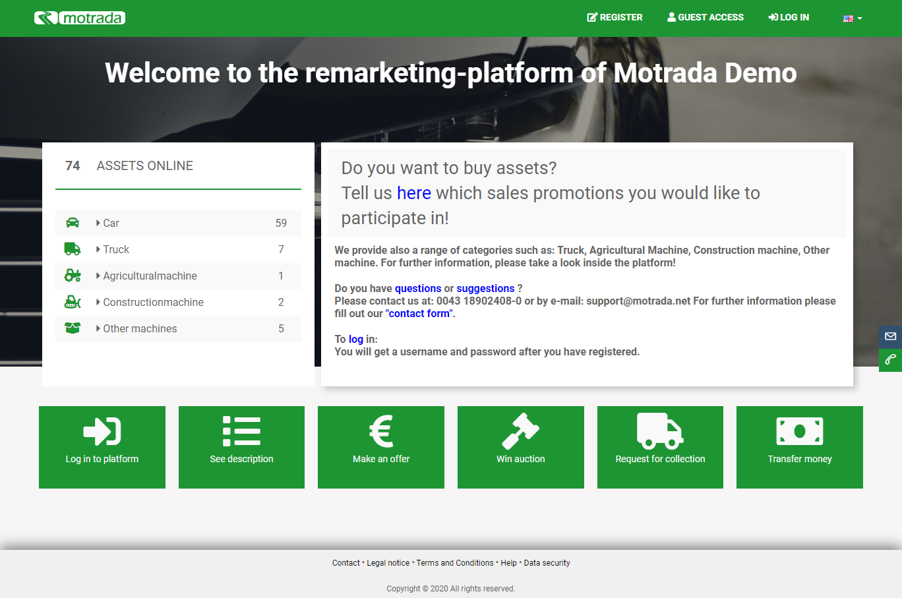Click the motrada logo
Viewport: 902px width, 598px height.
(80, 18)
